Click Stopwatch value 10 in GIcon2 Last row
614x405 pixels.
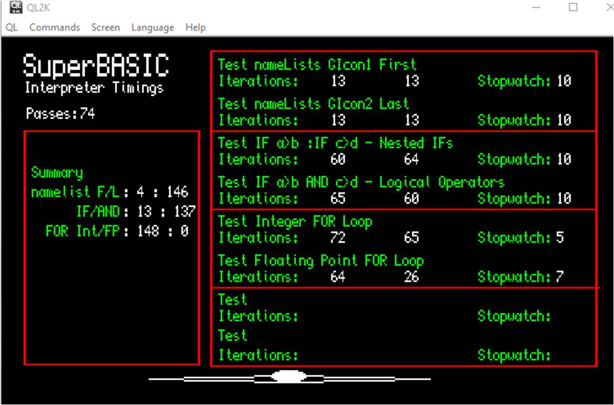(564, 120)
